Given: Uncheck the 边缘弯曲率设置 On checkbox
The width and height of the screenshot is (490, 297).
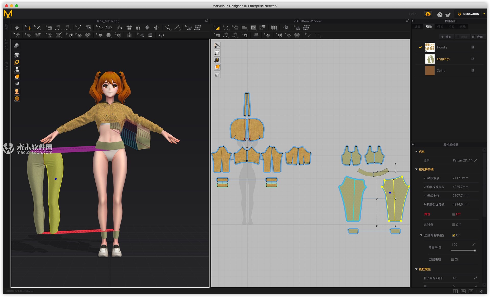Looking at the screenshot, I should point(454,235).
